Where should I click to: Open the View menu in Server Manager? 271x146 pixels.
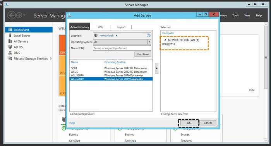(x=247, y=15)
